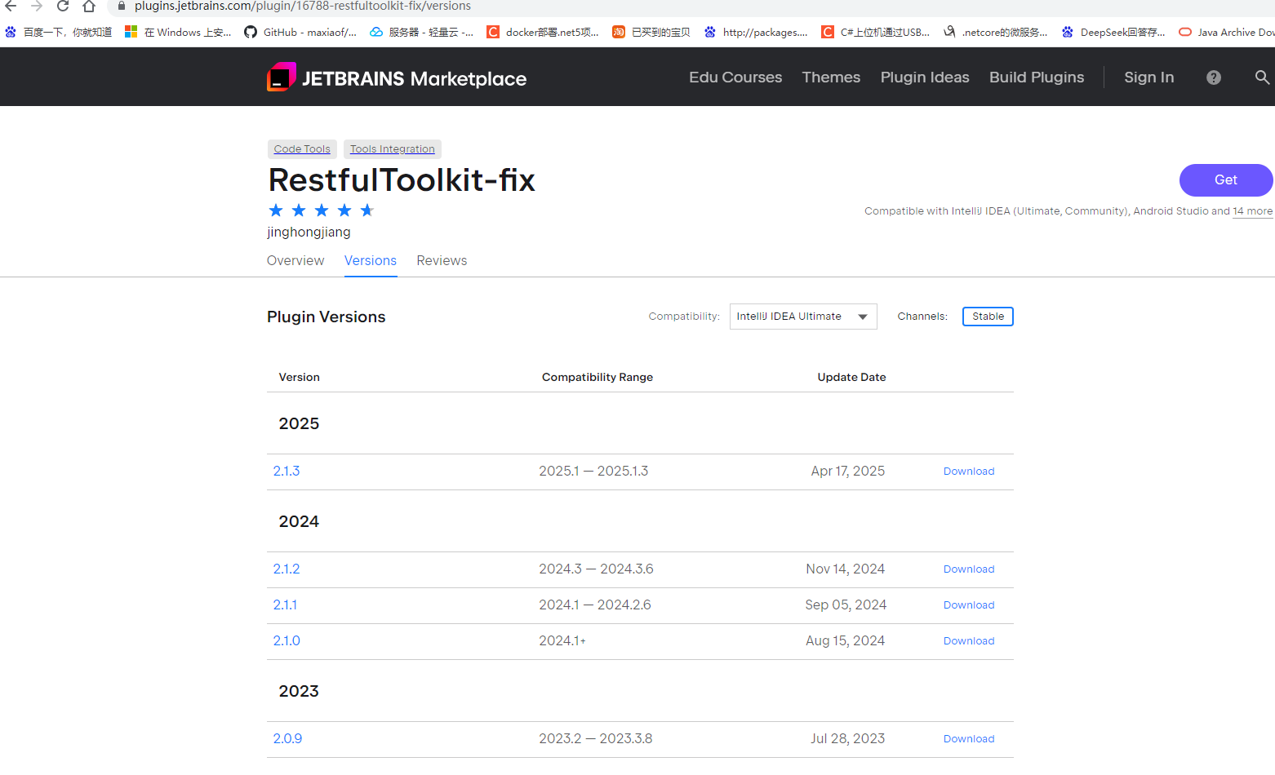Viewport: 1275px width, 775px height.
Task: Open the 服务器 轻量云 bookmark
Action: pos(421,32)
